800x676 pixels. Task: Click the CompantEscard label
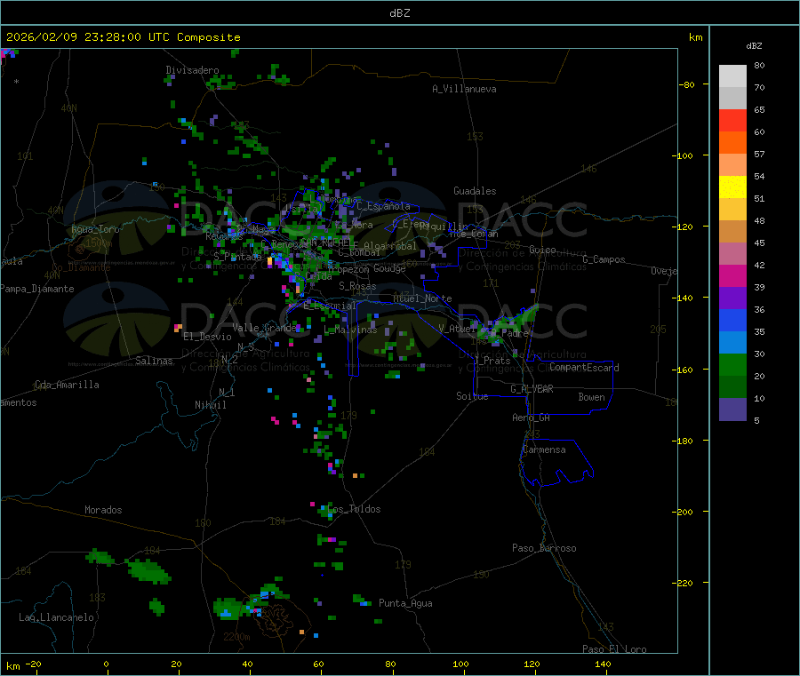(x=584, y=367)
